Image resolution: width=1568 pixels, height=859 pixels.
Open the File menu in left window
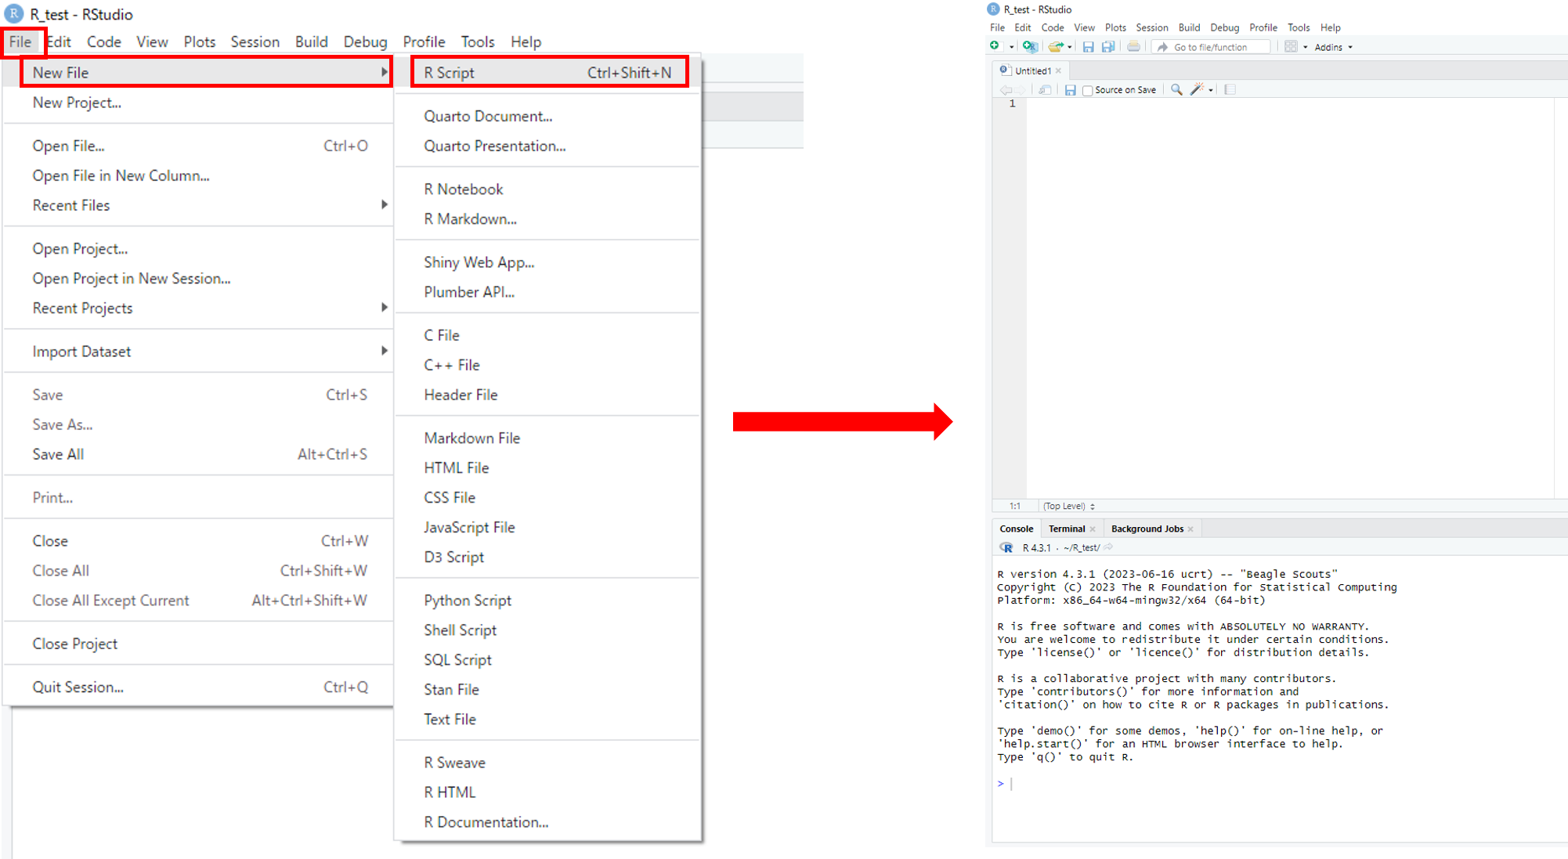[21, 42]
